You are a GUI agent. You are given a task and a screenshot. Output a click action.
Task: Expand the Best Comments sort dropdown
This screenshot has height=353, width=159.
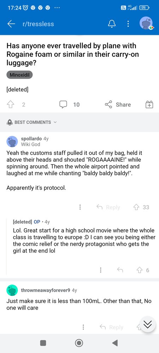[x=31, y=122]
